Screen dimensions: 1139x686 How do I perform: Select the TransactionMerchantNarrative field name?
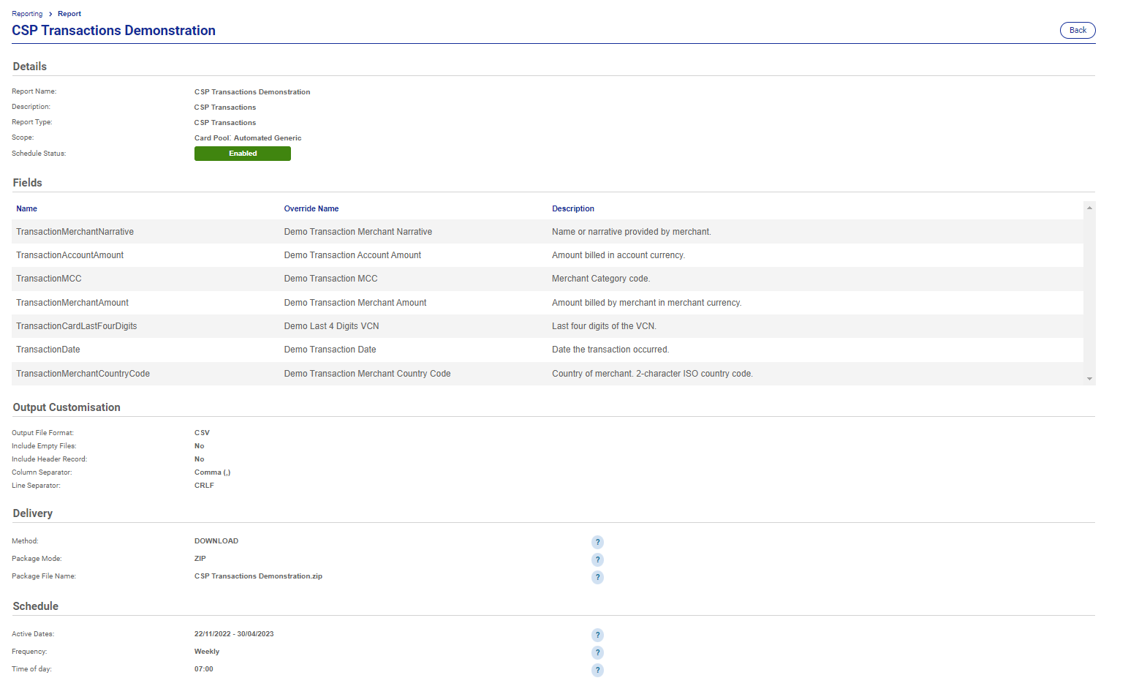point(75,232)
